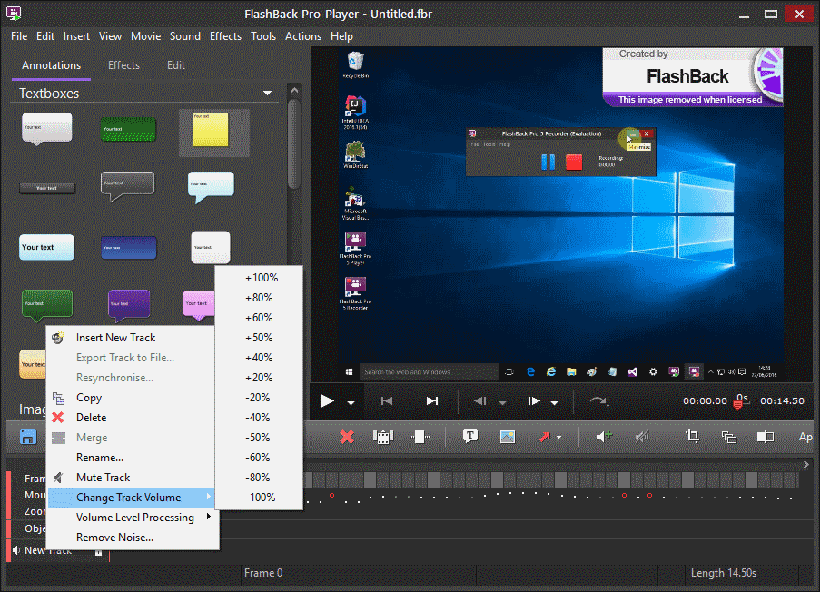This screenshot has width=820, height=592.
Task: Click the insert blank frame icon
Action: tap(420, 437)
